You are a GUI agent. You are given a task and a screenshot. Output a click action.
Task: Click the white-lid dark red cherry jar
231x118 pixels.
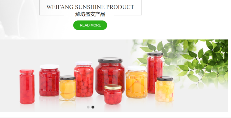[x=49, y=80]
